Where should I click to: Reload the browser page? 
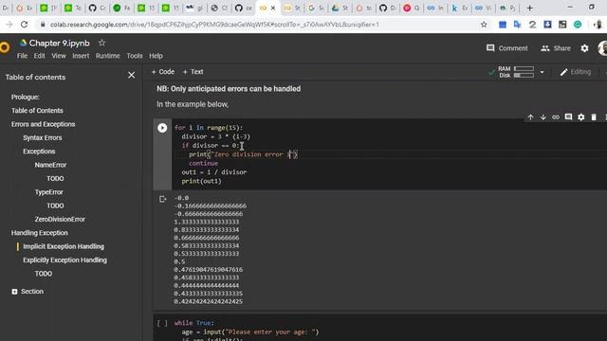click(24, 25)
